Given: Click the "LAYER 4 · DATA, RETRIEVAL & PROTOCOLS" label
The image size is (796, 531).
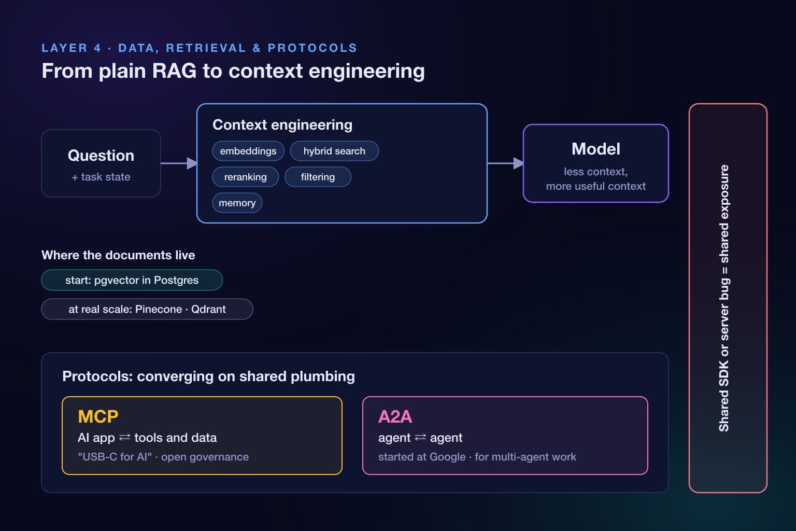Looking at the screenshot, I should click(199, 48).
